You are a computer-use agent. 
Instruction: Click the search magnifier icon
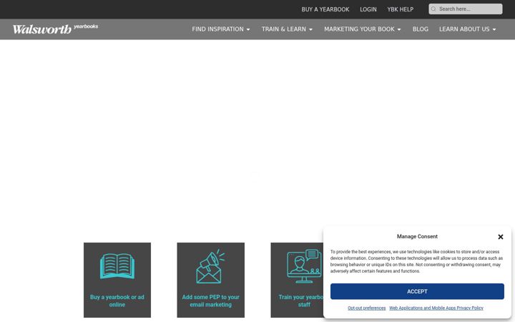click(x=433, y=9)
